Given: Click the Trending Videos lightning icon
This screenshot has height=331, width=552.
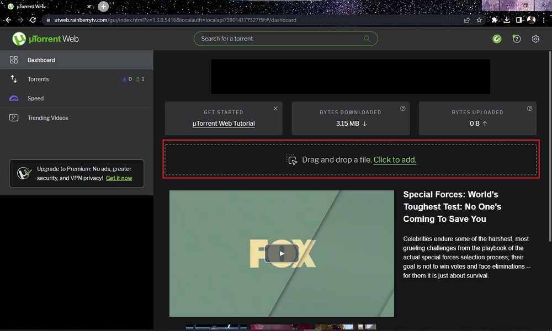Looking at the screenshot, I should (x=13, y=118).
